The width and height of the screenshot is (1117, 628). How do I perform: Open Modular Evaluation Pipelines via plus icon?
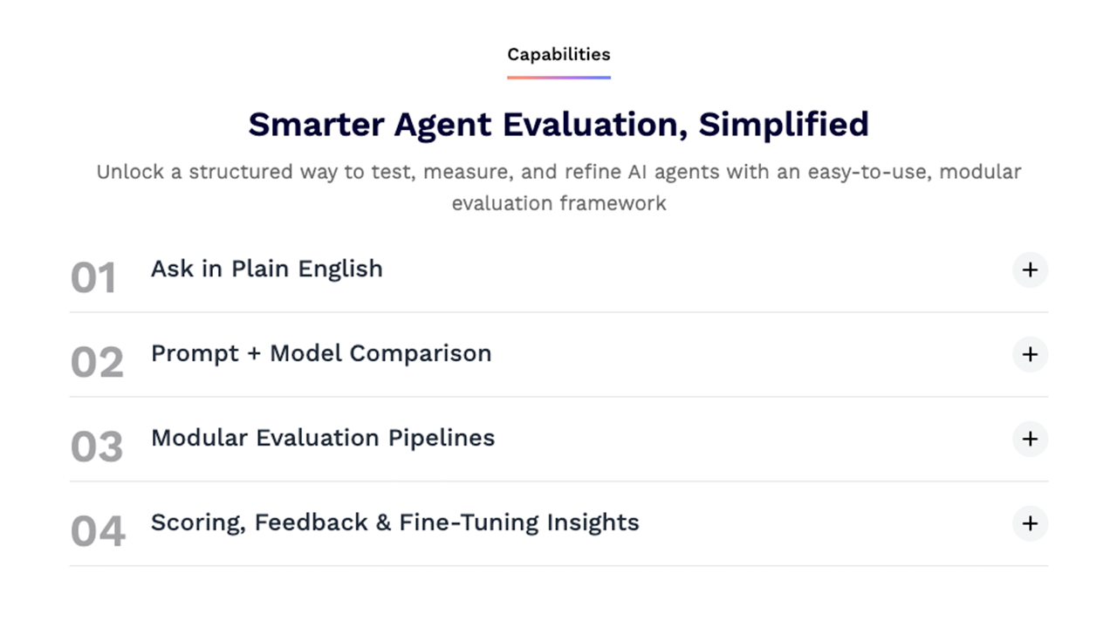pyautogui.click(x=1030, y=439)
